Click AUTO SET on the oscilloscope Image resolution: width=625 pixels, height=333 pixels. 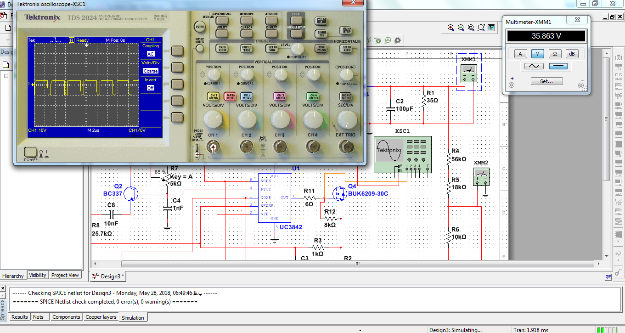coord(321,21)
